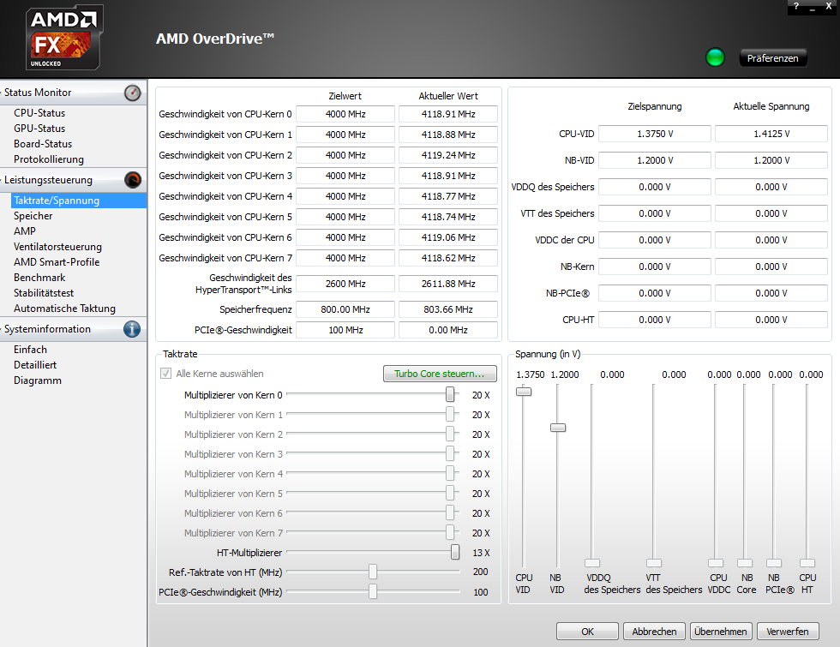Confirm with the OK button
840x647 pixels.
pos(587,632)
